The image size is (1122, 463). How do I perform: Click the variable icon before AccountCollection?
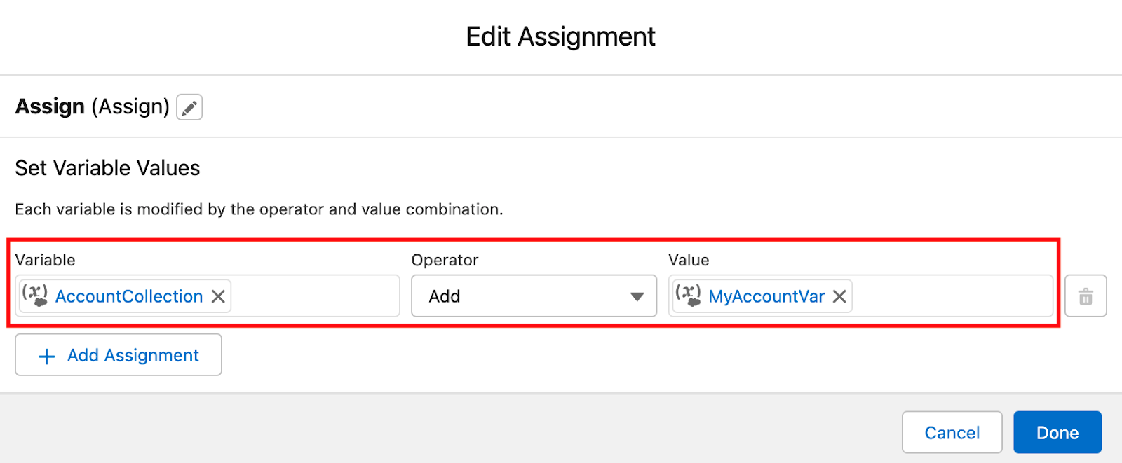pos(35,295)
